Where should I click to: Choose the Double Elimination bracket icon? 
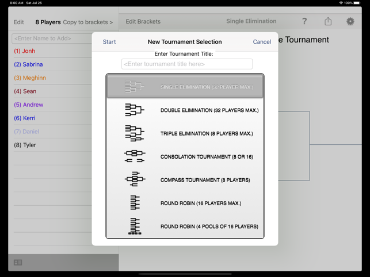click(x=134, y=110)
